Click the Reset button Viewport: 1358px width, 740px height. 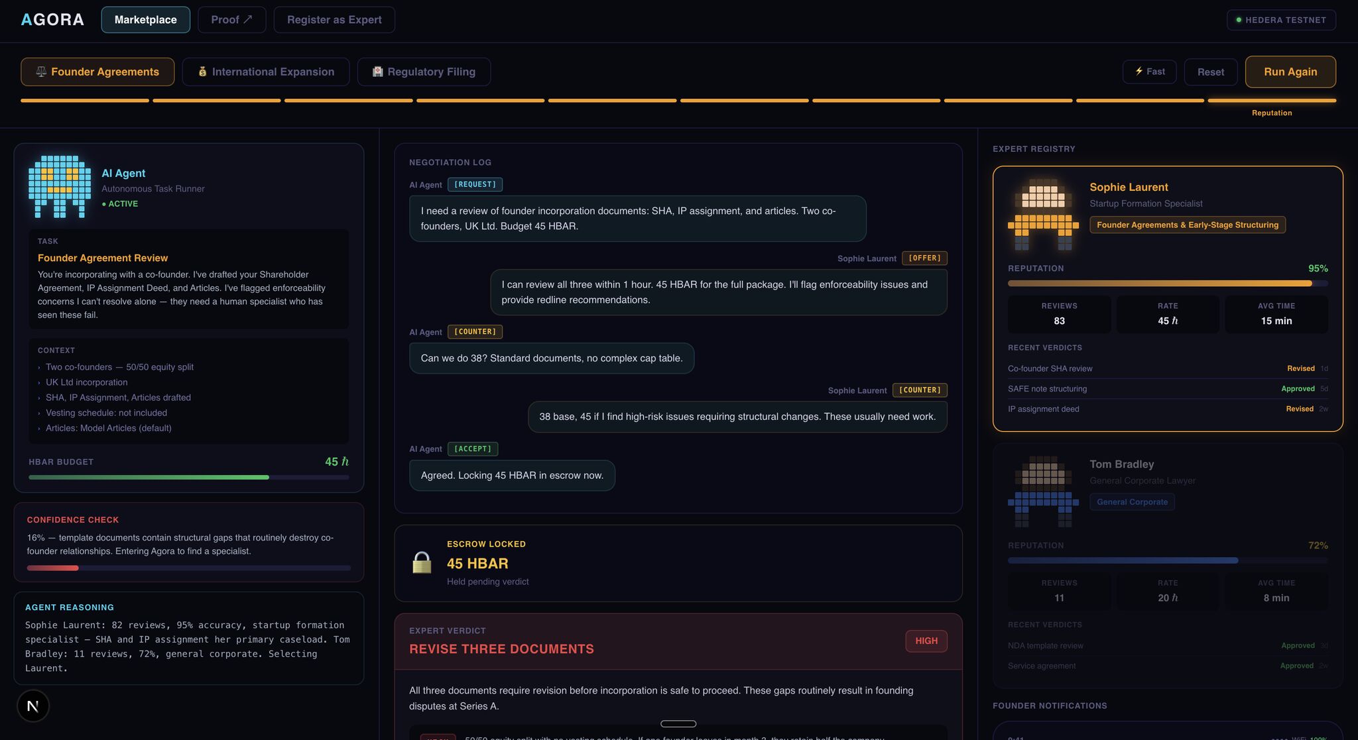point(1211,72)
